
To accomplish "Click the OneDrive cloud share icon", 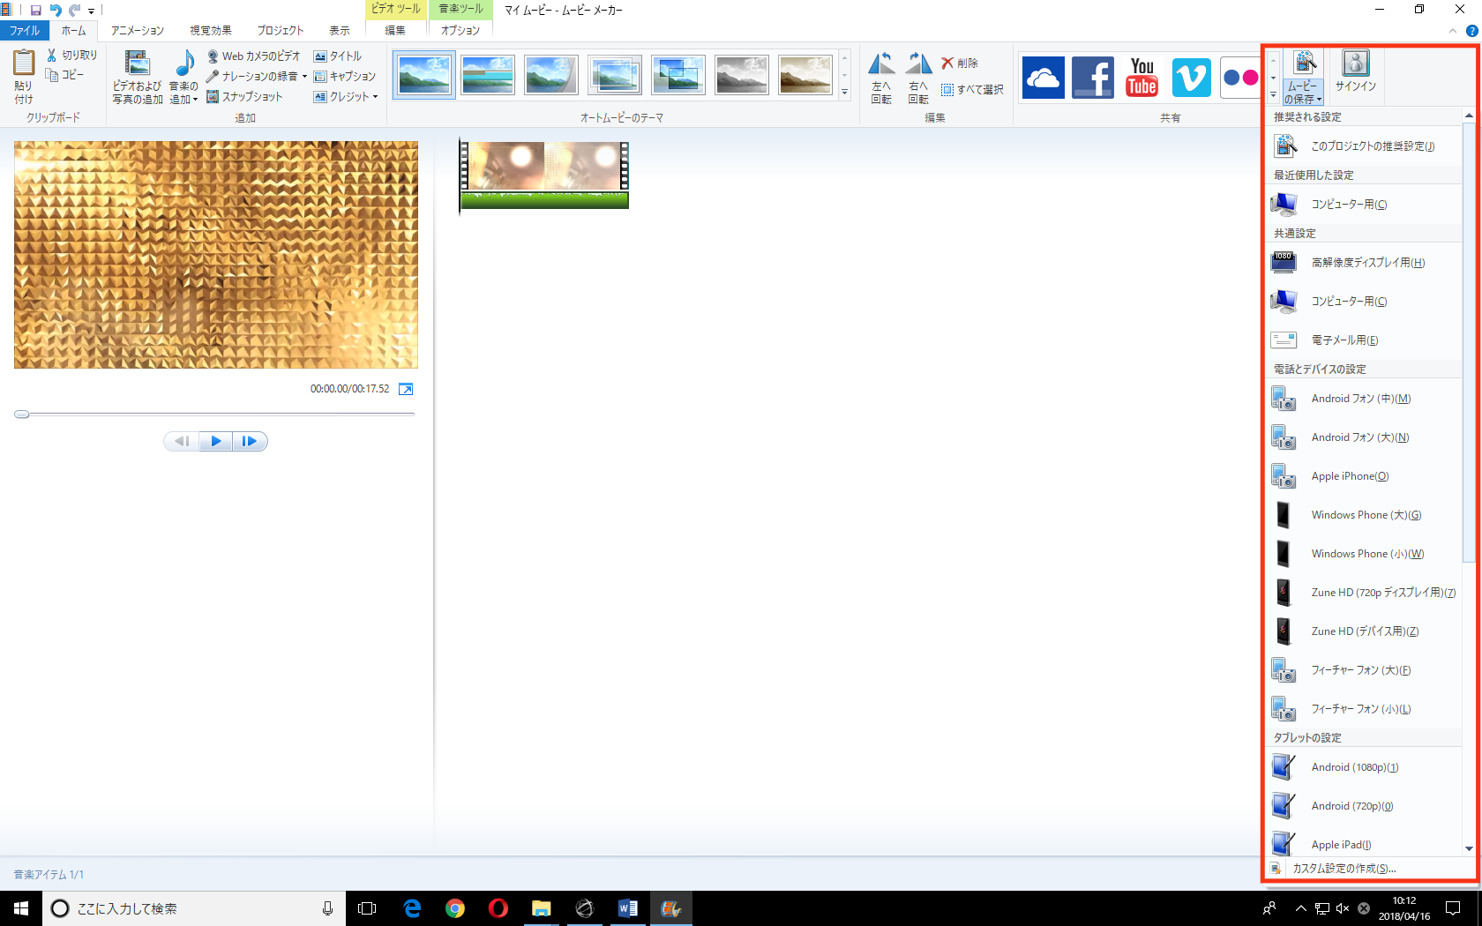I will (x=1043, y=78).
